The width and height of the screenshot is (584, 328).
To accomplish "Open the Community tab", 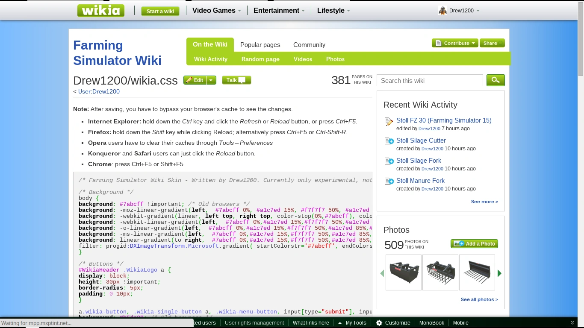I will (309, 44).
